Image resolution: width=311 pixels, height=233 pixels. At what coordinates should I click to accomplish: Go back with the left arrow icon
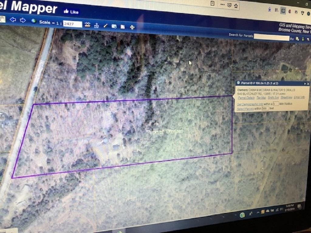click(13, 19)
